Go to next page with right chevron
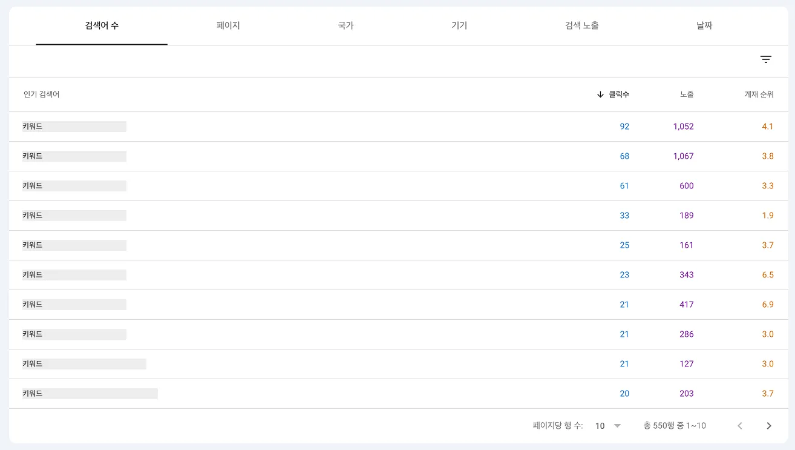Screen dimensions: 795x450 [x=768, y=425]
